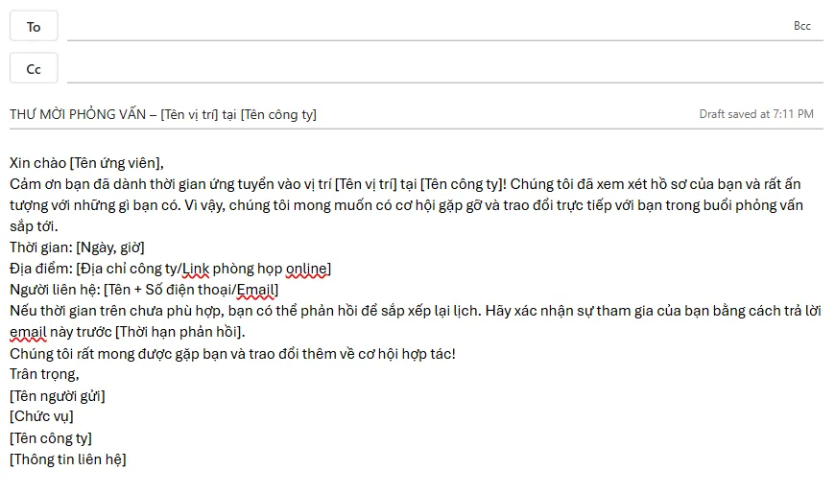Click the placeholder '[Thông tin liên hệ]'
This screenshot has height=494, width=835.
[x=67, y=459]
